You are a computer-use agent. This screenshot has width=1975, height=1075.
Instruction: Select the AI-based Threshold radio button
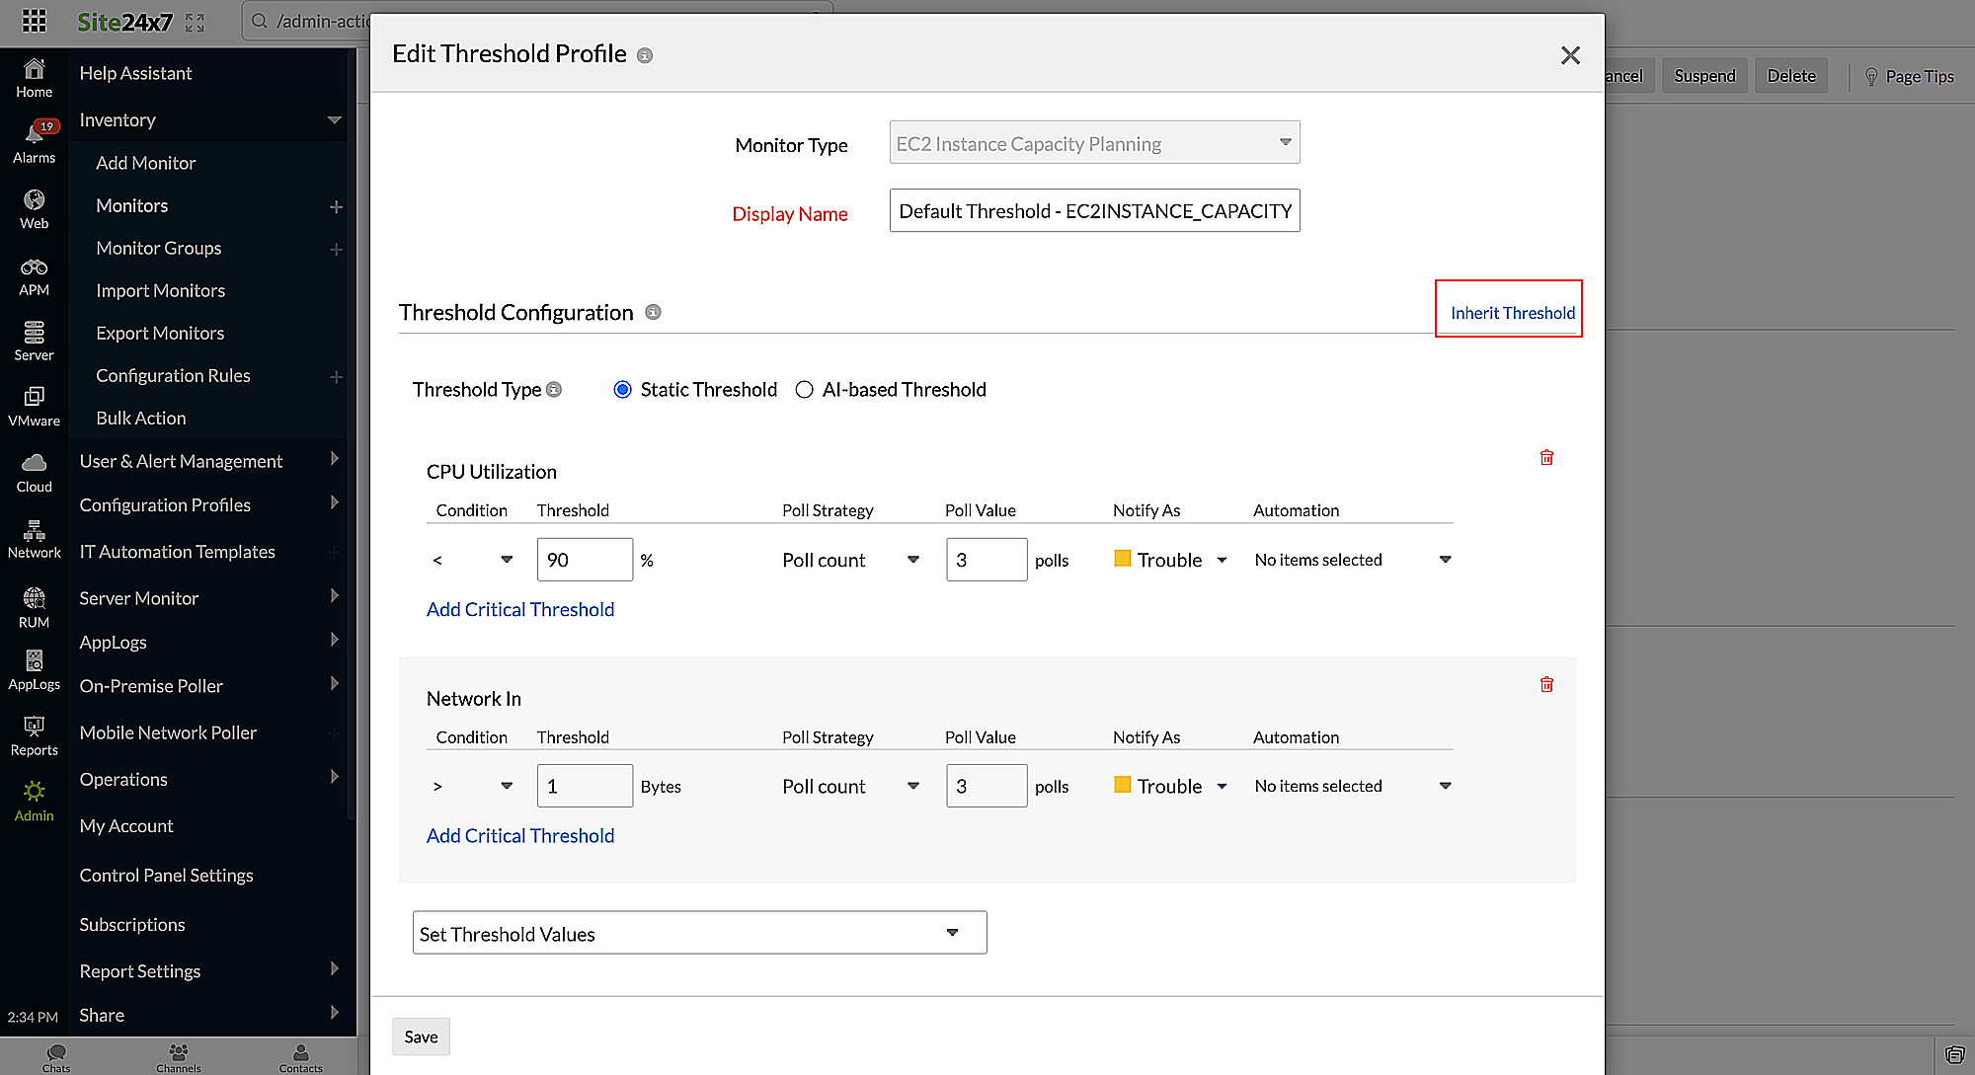coord(804,390)
